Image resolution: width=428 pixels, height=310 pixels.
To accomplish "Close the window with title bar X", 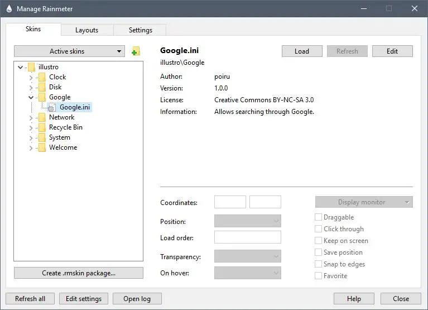I will tap(415, 9).
